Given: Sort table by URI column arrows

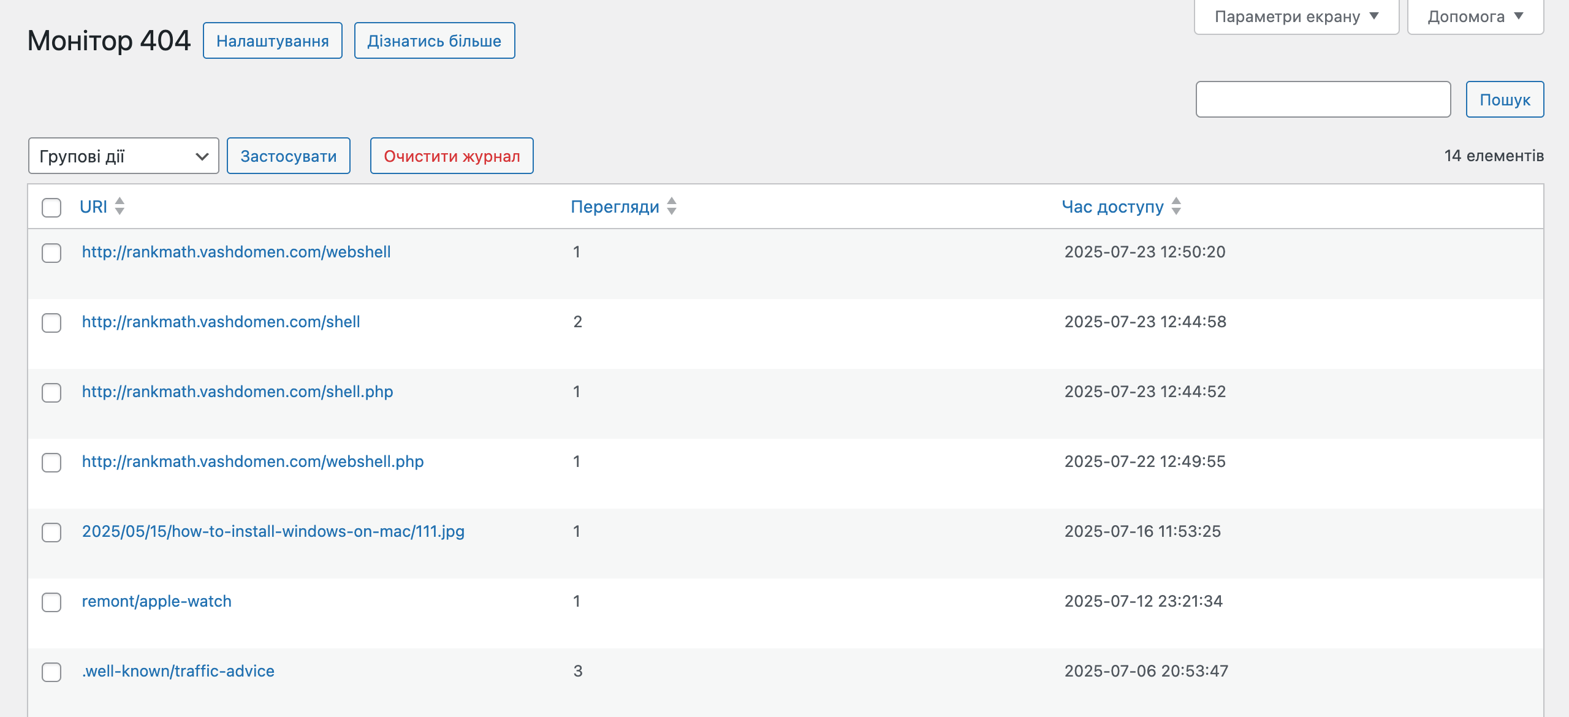Looking at the screenshot, I should click(120, 207).
